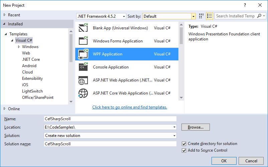Screen dimensions: 268x167
Task: Switch to small icons view
Action: click(201, 16)
